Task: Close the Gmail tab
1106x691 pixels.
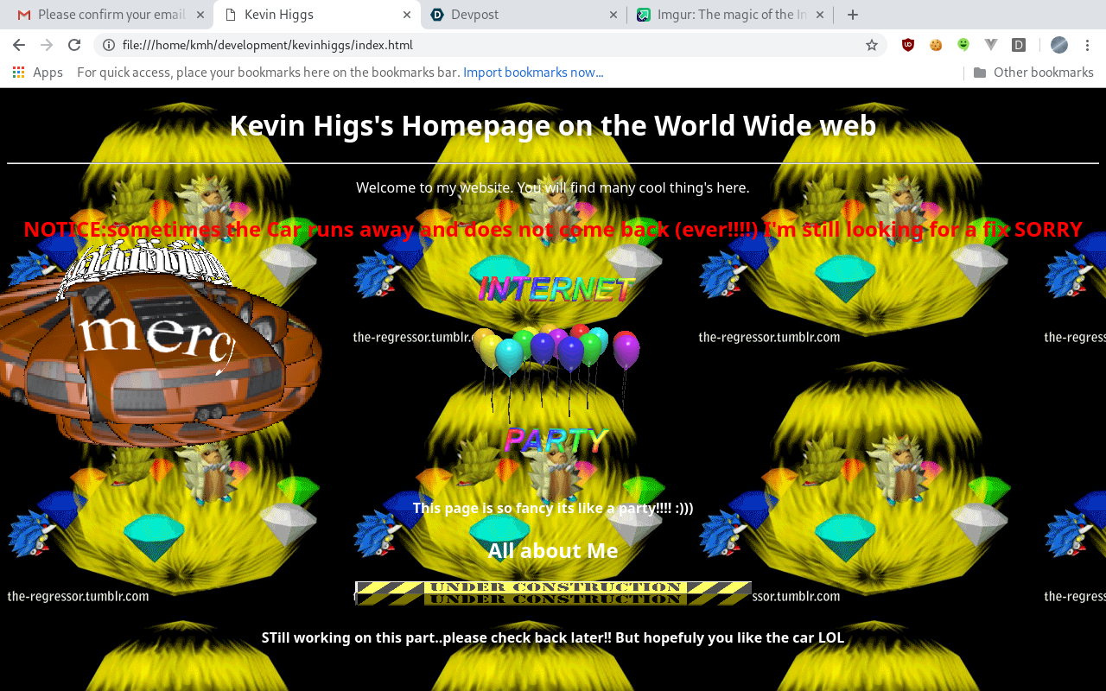Action: tap(200, 15)
